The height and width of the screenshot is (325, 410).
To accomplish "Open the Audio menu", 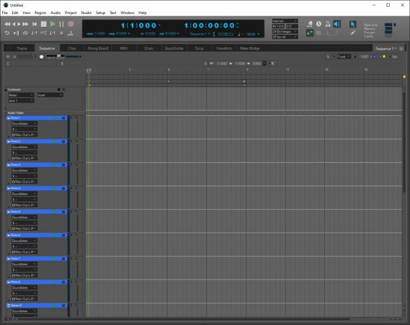I will pyautogui.click(x=56, y=13).
